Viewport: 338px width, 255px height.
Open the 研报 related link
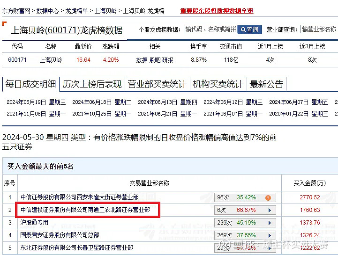click(x=168, y=60)
